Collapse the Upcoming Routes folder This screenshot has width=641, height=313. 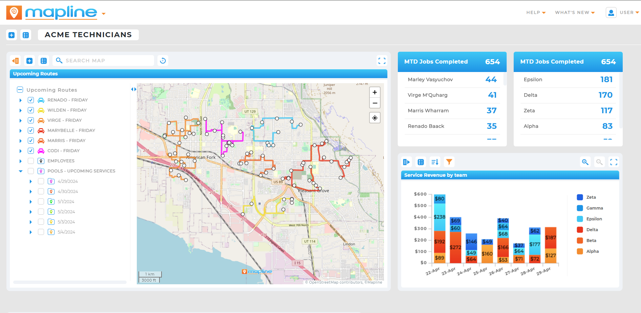pyautogui.click(x=20, y=90)
